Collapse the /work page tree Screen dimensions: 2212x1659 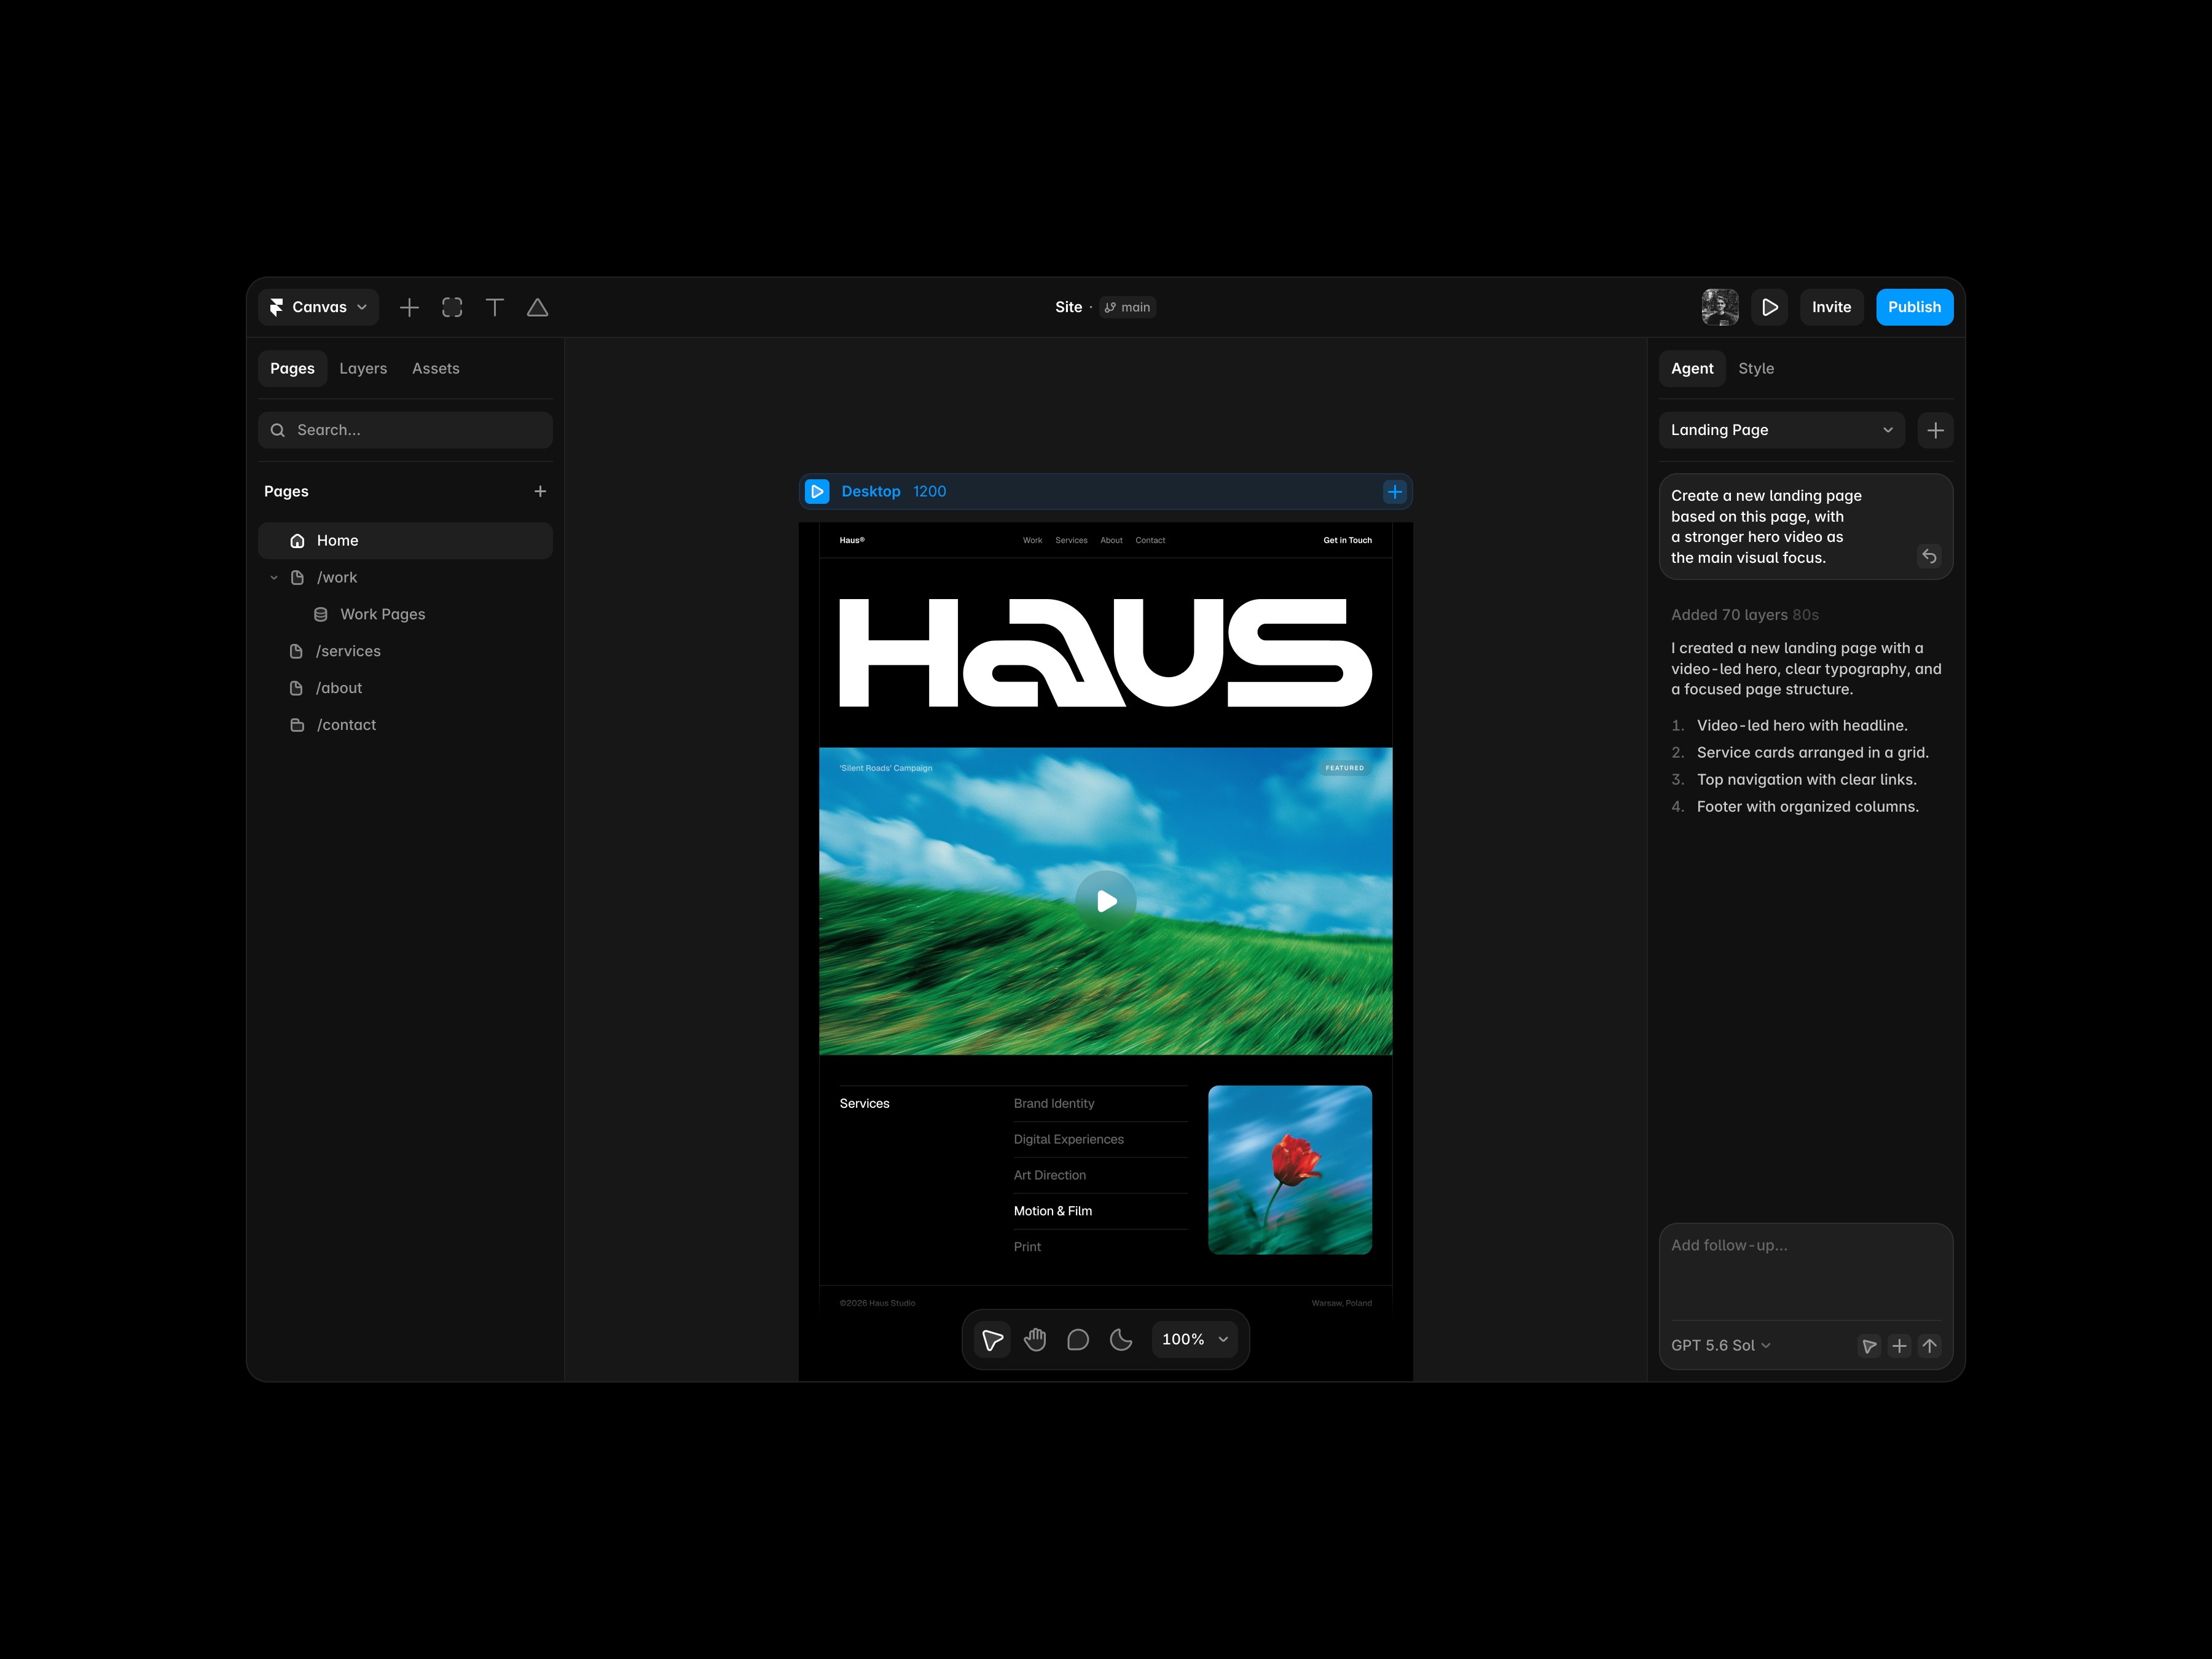click(x=274, y=577)
